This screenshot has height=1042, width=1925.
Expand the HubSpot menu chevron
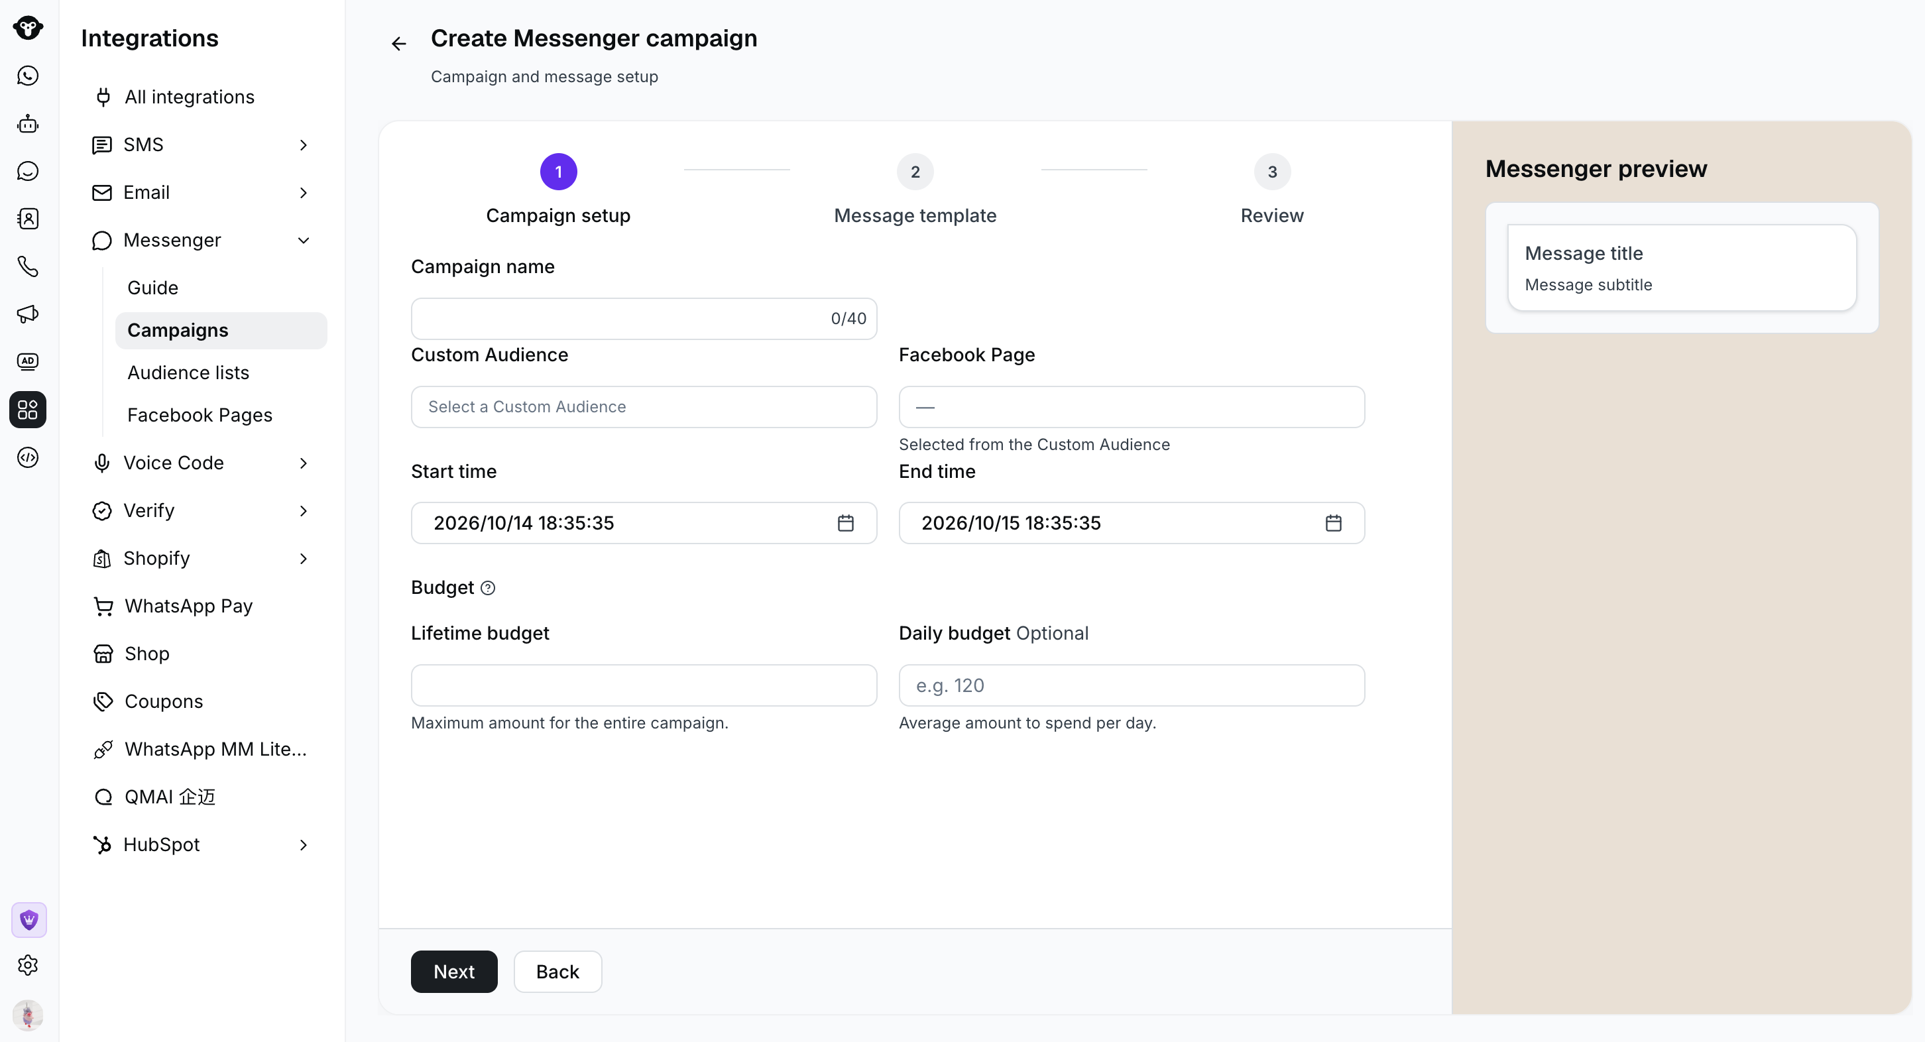coord(304,845)
